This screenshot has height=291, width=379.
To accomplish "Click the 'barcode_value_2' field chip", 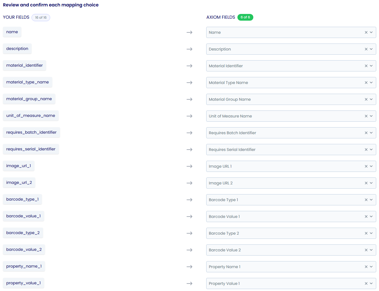I will (24, 249).
